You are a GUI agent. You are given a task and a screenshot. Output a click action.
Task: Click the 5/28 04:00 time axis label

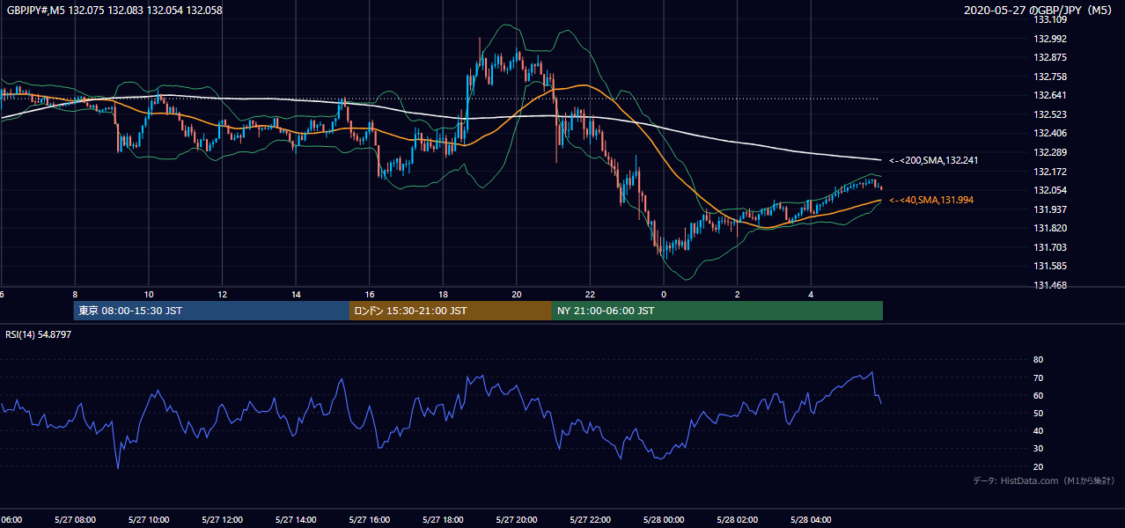click(812, 520)
